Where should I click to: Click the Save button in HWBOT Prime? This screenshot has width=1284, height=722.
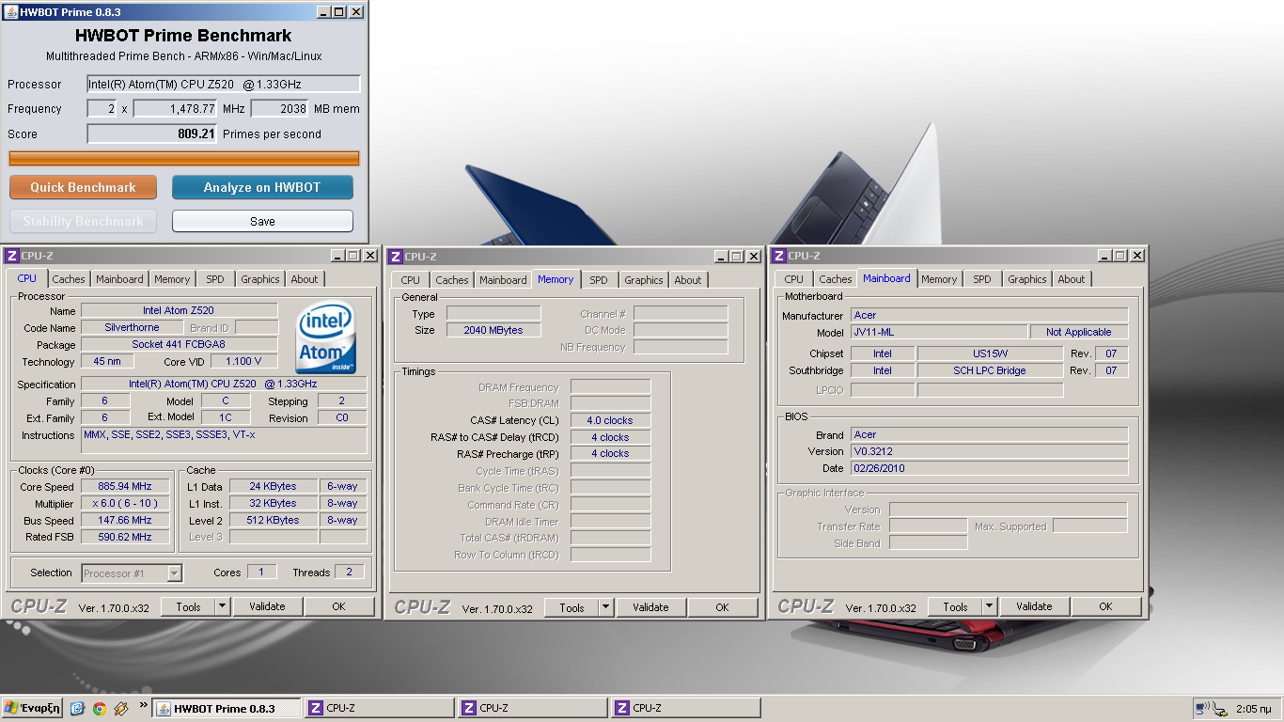pyautogui.click(x=262, y=221)
